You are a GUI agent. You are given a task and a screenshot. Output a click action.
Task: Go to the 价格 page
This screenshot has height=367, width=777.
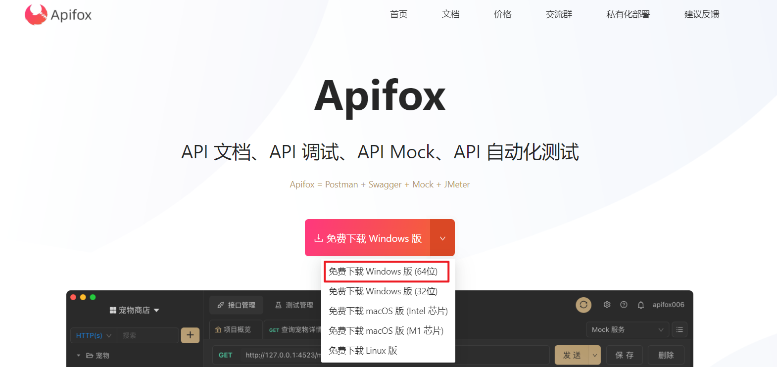tap(502, 14)
